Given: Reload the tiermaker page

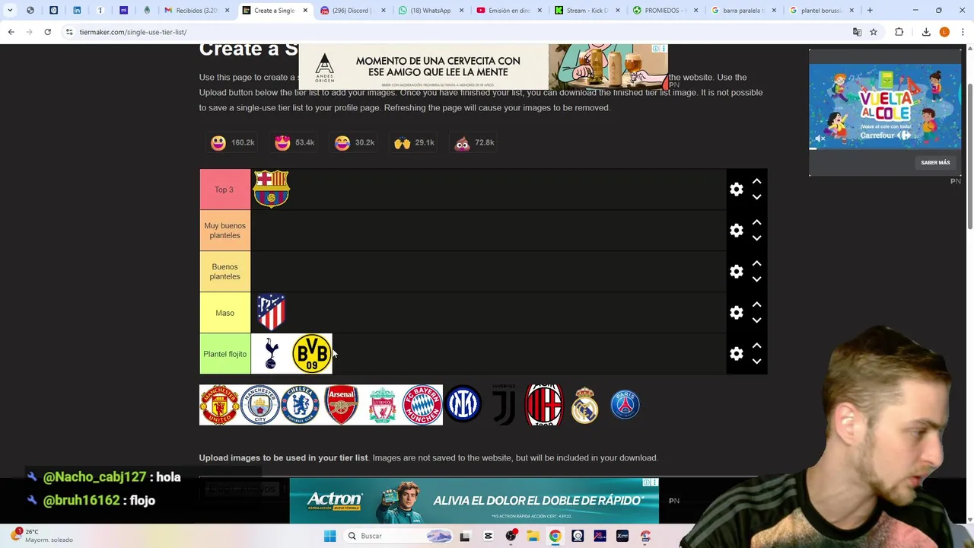Looking at the screenshot, I should (47, 32).
